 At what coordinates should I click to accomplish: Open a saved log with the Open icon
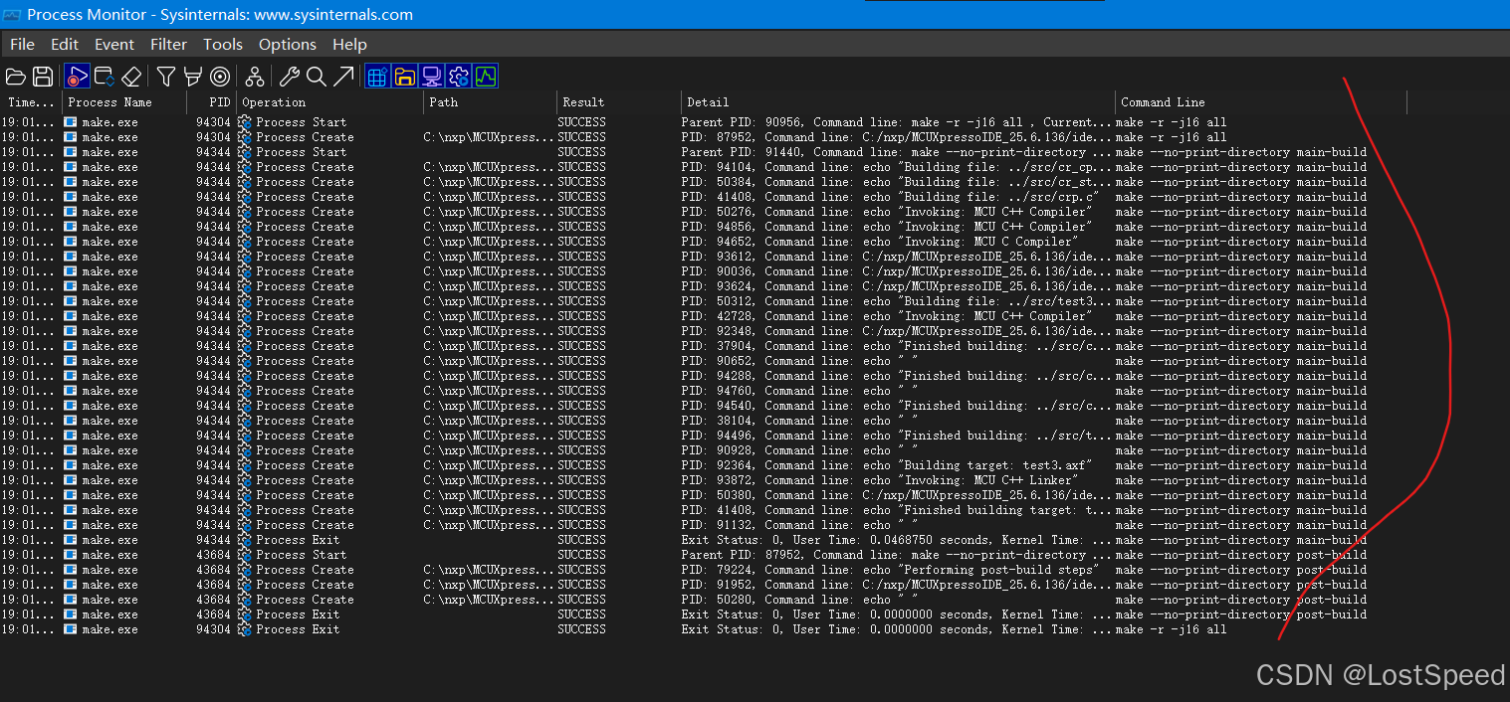(15, 77)
